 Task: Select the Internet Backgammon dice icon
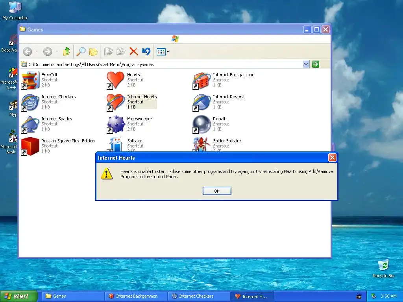pos(201,81)
